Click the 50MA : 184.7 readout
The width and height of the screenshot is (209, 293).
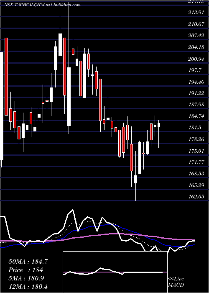pyautogui.click(x=28, y=262)
